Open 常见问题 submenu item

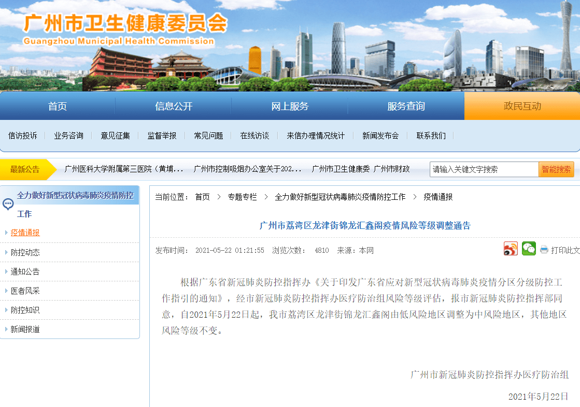(208, 136)
